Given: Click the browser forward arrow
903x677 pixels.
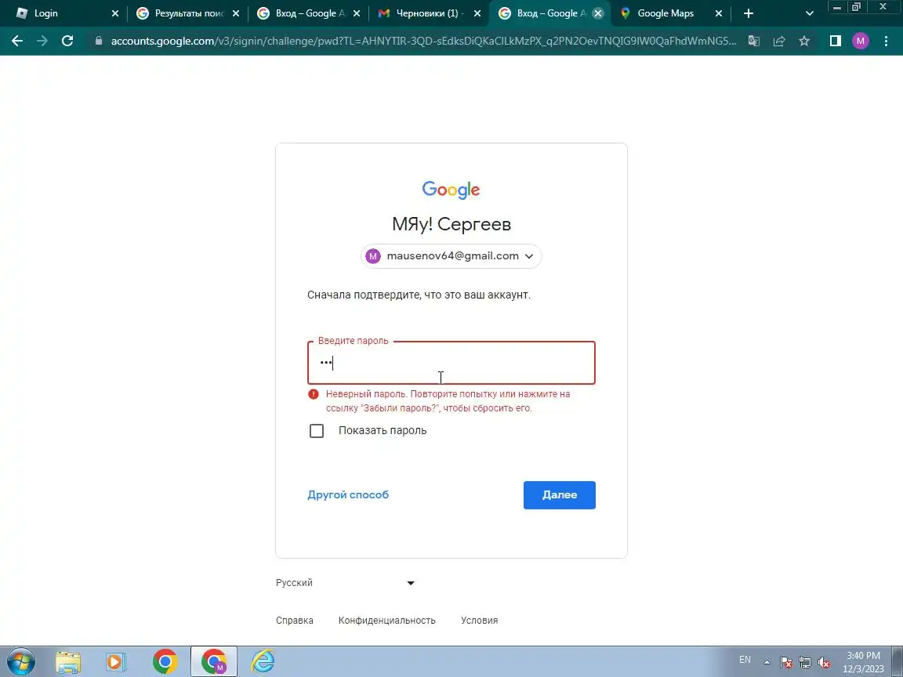Looking at the screenshot, I should (42, 41).
